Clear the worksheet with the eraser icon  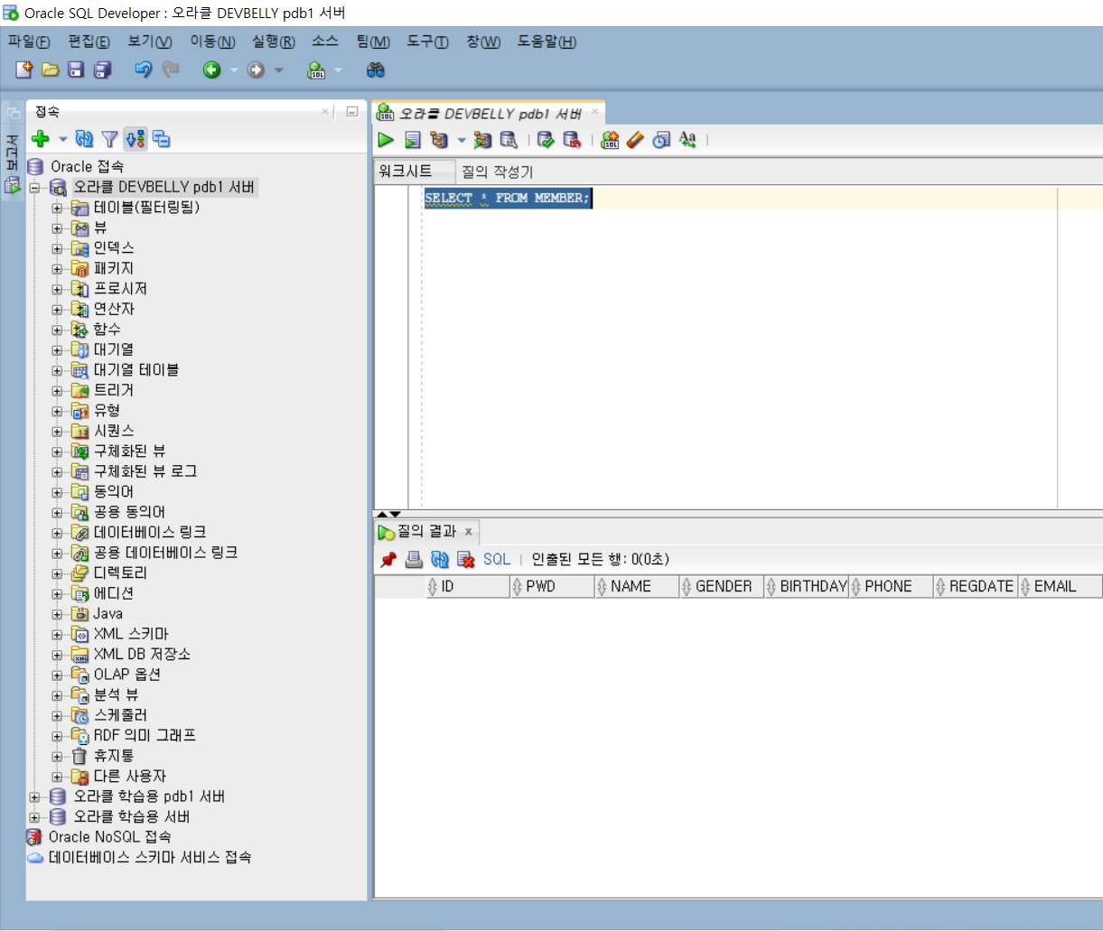tap(635, 140)
